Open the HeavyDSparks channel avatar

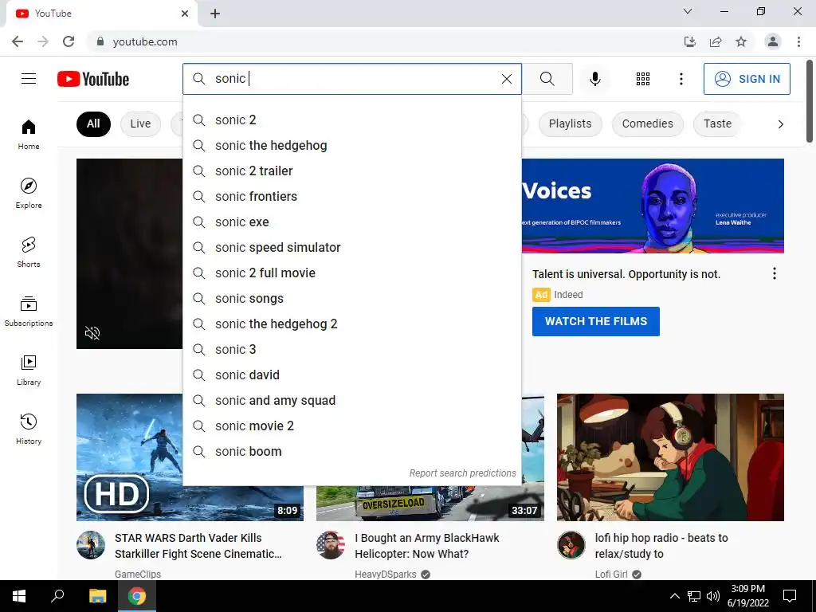[331, 545]
